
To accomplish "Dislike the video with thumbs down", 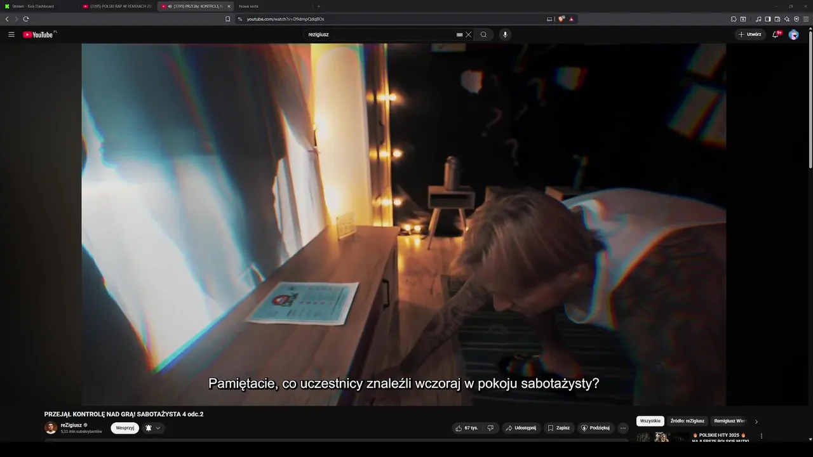I will (x=490, y=428).
